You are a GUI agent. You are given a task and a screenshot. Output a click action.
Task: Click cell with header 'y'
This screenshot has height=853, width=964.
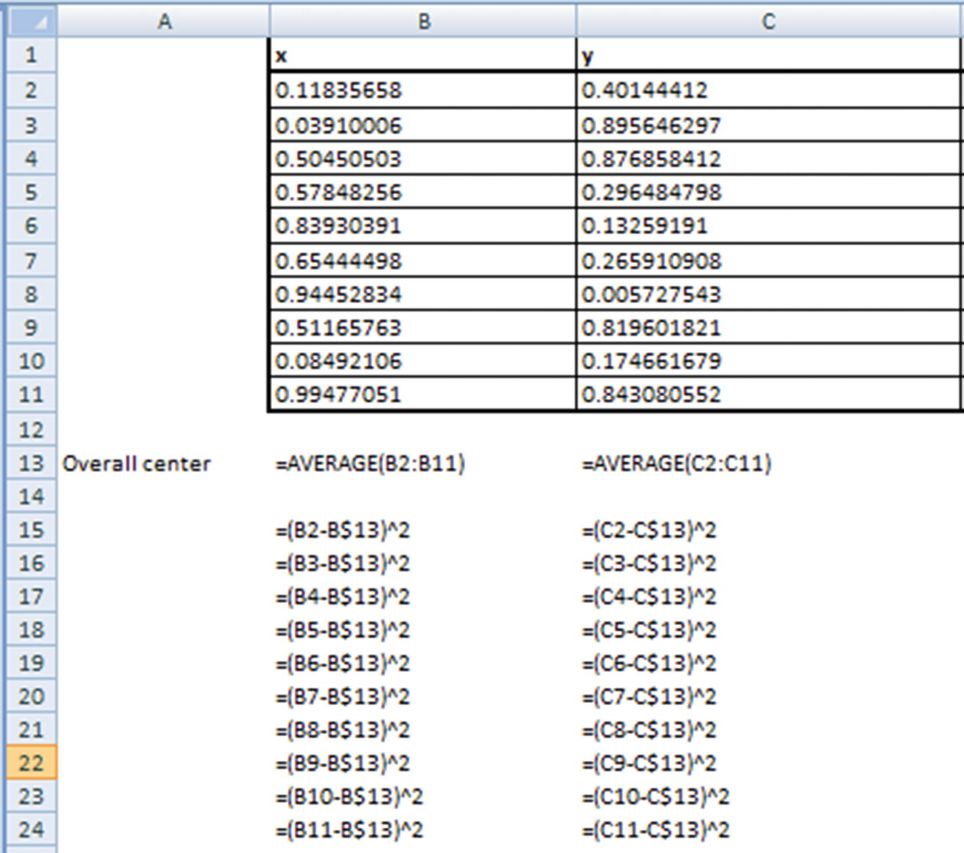pos(769,55)
